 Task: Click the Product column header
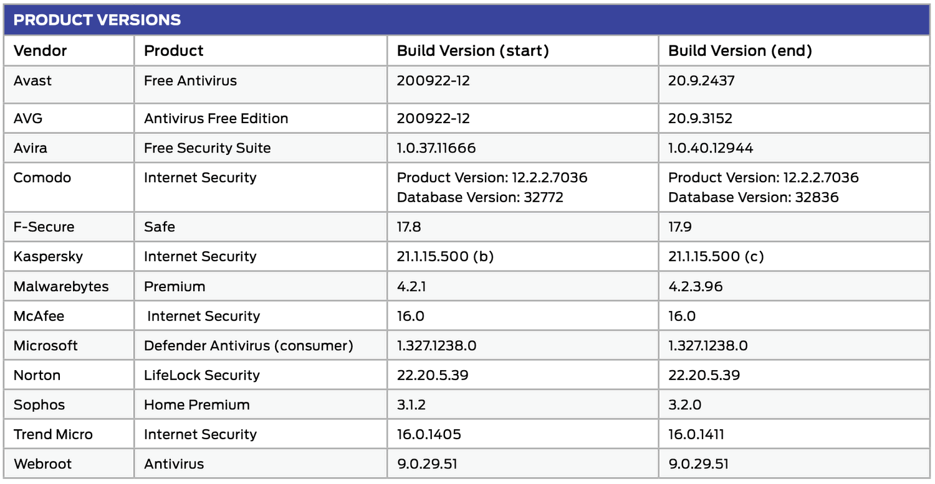coord(174,51)
